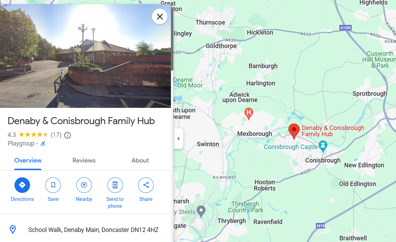Collapse the side panel with the arrow

click(178, 139)
